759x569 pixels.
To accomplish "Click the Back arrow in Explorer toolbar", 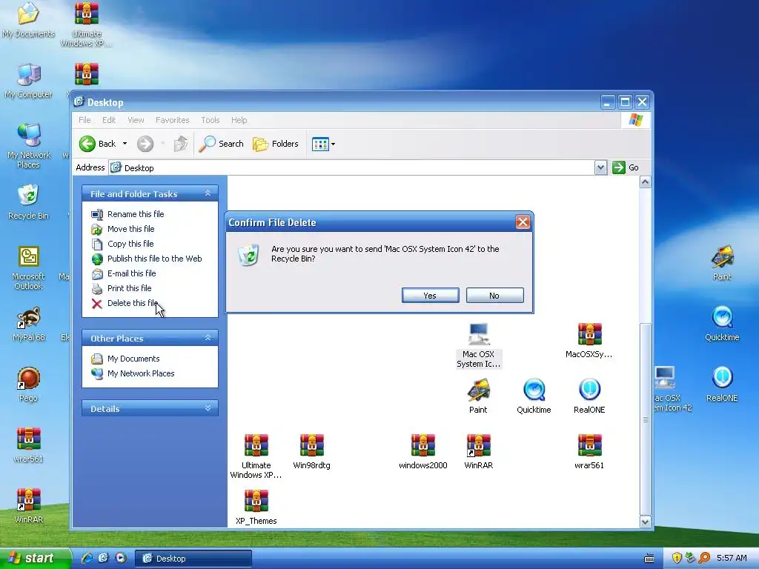I will pyautogui.click(x=97, y=144).
